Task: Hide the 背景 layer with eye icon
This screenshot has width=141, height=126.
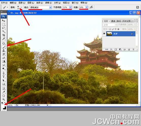Action: [x=104, y=34]
